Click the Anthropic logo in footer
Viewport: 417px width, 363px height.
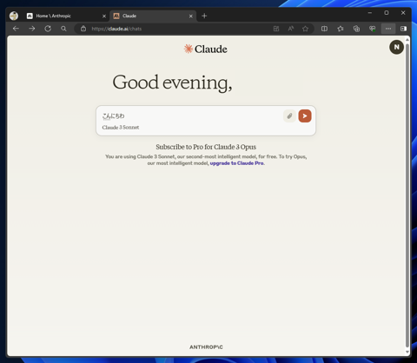206,347
